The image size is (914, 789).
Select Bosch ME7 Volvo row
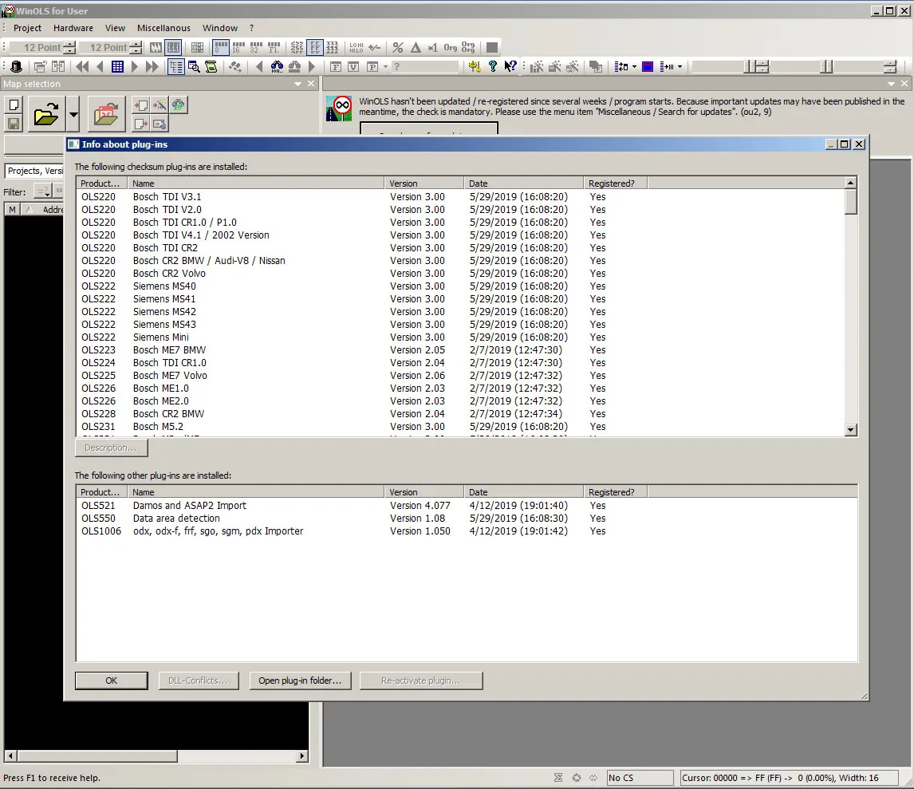point(460,376)
